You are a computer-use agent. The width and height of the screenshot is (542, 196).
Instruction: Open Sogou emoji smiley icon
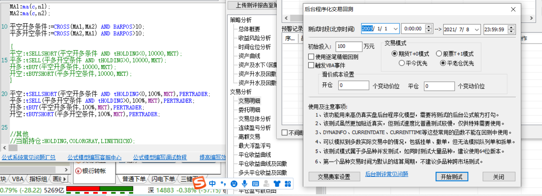(x=234, y=184)
